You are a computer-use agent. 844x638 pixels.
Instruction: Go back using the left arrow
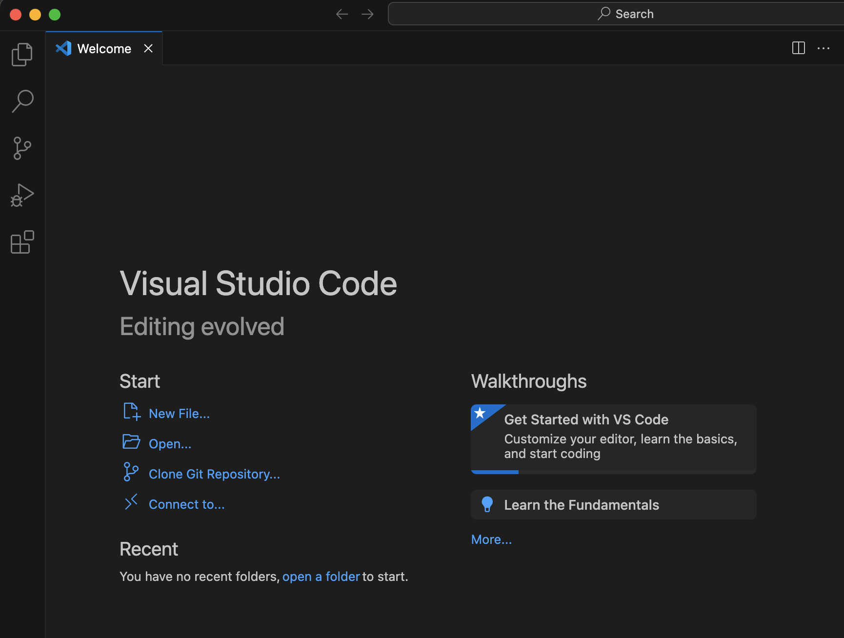(x=342, y=14)
